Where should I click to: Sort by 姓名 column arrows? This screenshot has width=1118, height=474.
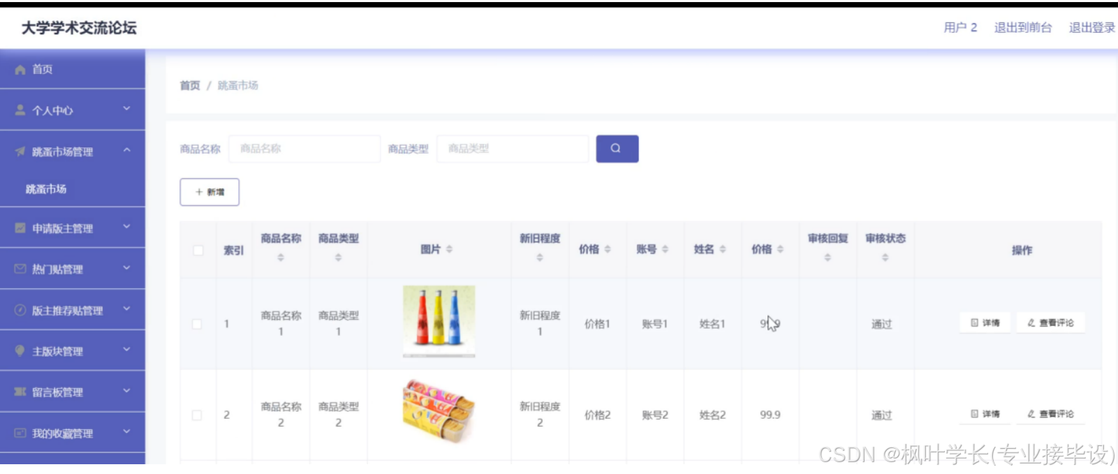[x=723, y=249]
